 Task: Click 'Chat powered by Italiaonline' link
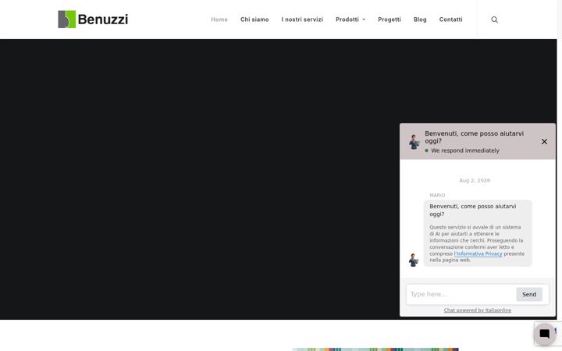478,310
